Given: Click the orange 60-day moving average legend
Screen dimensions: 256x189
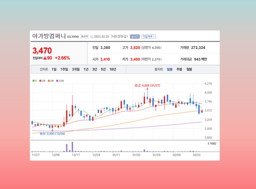Looking at the screenshot, I should pyautogui.click(x=51, y=81).
